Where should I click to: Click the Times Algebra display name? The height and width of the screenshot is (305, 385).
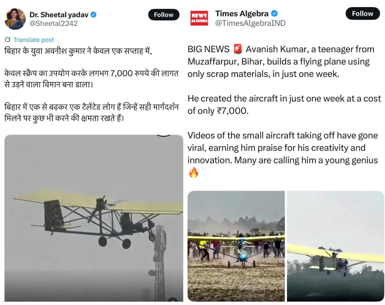[243, 13]
